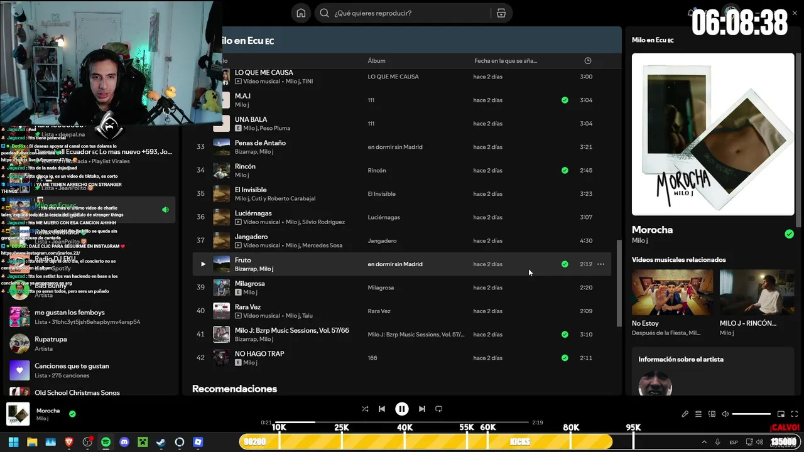Select the track Milagrosa
Viewport: 804px width, 452px height.
coord(401,288)
